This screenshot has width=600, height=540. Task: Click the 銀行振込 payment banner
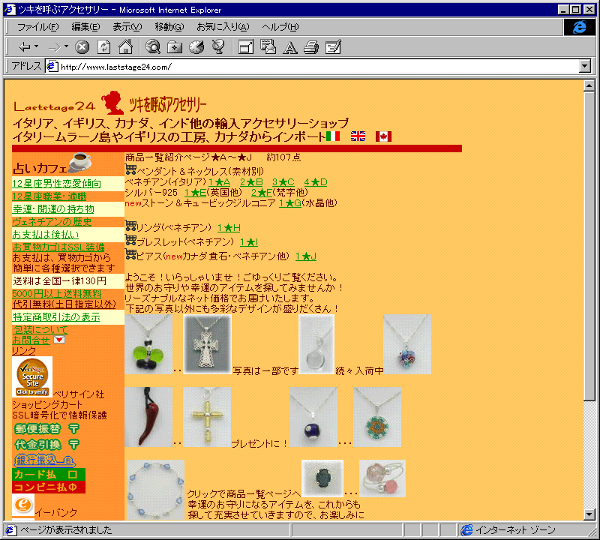pos(44,460)
